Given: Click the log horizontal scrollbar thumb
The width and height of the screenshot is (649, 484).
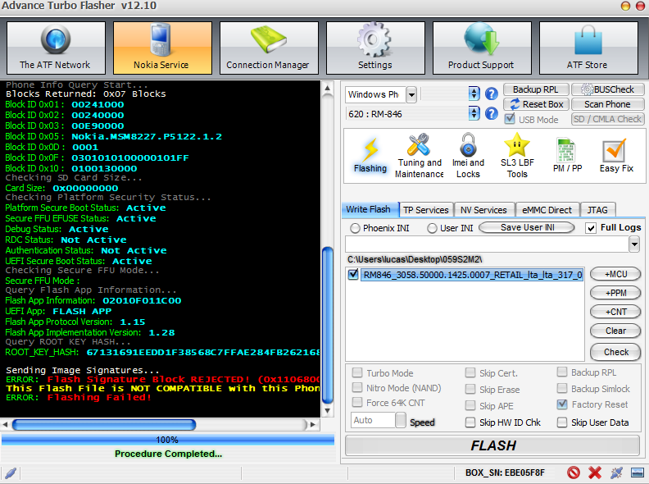Looking at the screenshot, I should (x=104, y=424).
